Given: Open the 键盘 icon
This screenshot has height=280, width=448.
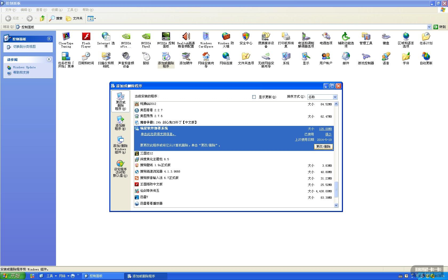Looking at the screenshot, I should click(x=386, y=38).
